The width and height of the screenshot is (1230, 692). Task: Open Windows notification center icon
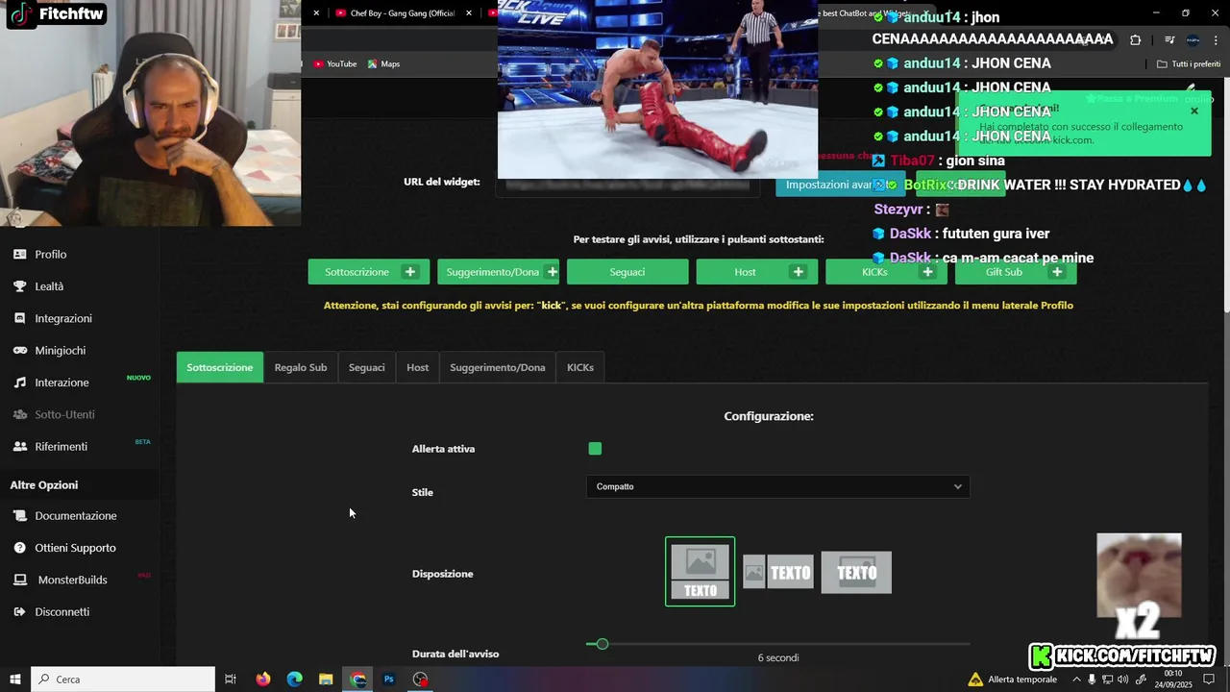[1210, 680]
